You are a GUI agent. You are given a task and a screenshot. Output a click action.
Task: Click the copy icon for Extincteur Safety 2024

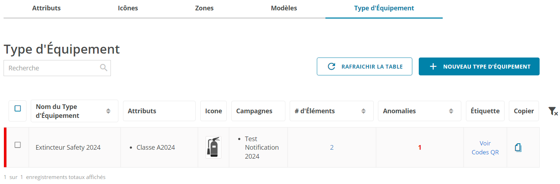pyautogui.click(x=518, y=147)
